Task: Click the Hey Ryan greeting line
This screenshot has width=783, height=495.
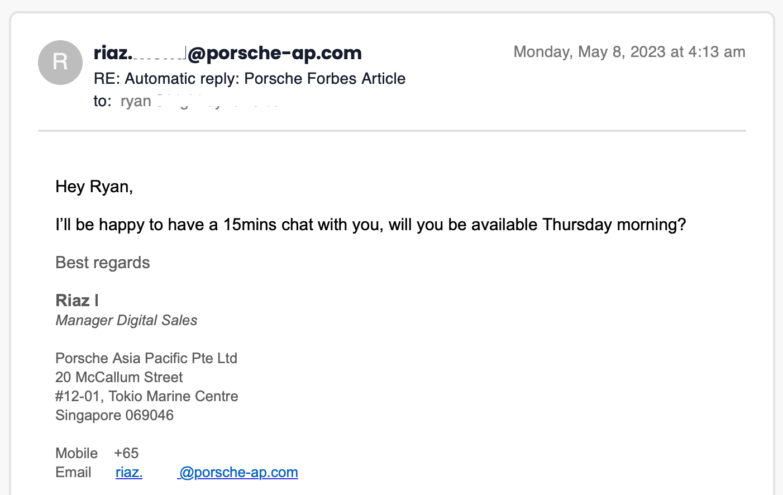Action: click(94, 187)
